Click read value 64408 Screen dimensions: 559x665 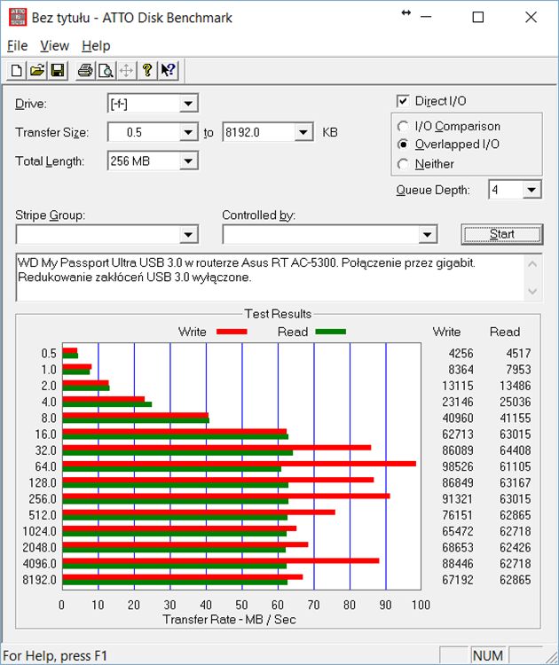pos(515,450)
